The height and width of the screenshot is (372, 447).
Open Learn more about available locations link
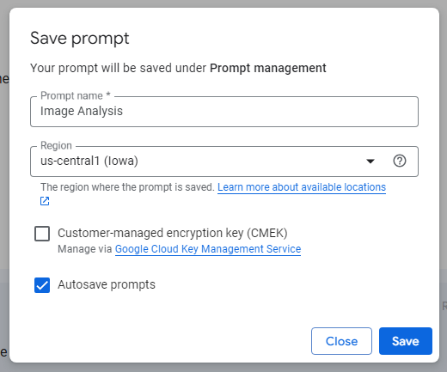tap(302, 187)
